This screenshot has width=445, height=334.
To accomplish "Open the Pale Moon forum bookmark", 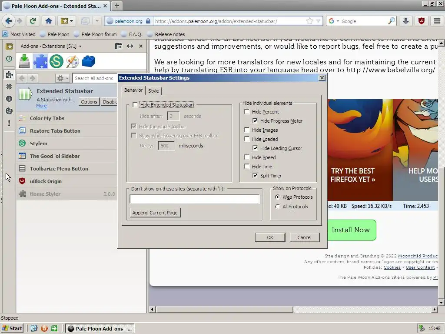I will pyautogui.click(x=95, y=34).
